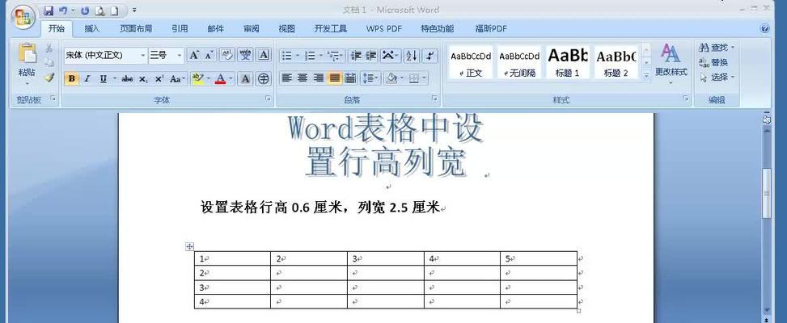Viewport: 787px width, 323px height.
Task: Apply yellow text highlight color
Action: pos(197,78)
